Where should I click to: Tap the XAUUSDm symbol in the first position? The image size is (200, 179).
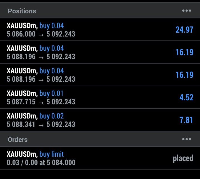click(x=22, y=26)
